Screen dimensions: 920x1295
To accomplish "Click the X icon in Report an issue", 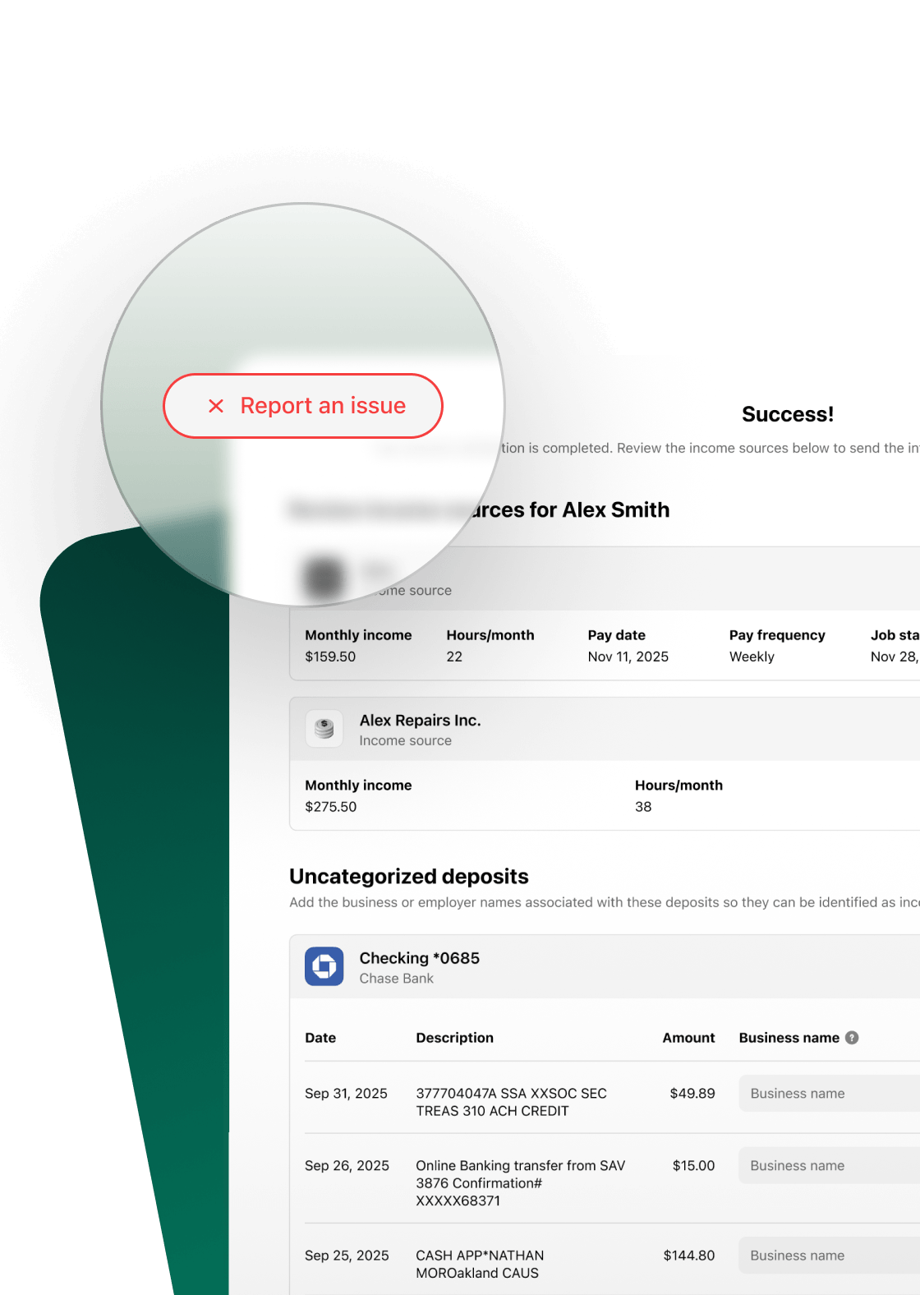I will point(216,406).
